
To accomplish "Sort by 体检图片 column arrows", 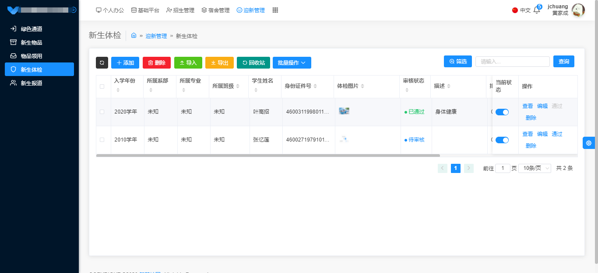I will point(362,86).
